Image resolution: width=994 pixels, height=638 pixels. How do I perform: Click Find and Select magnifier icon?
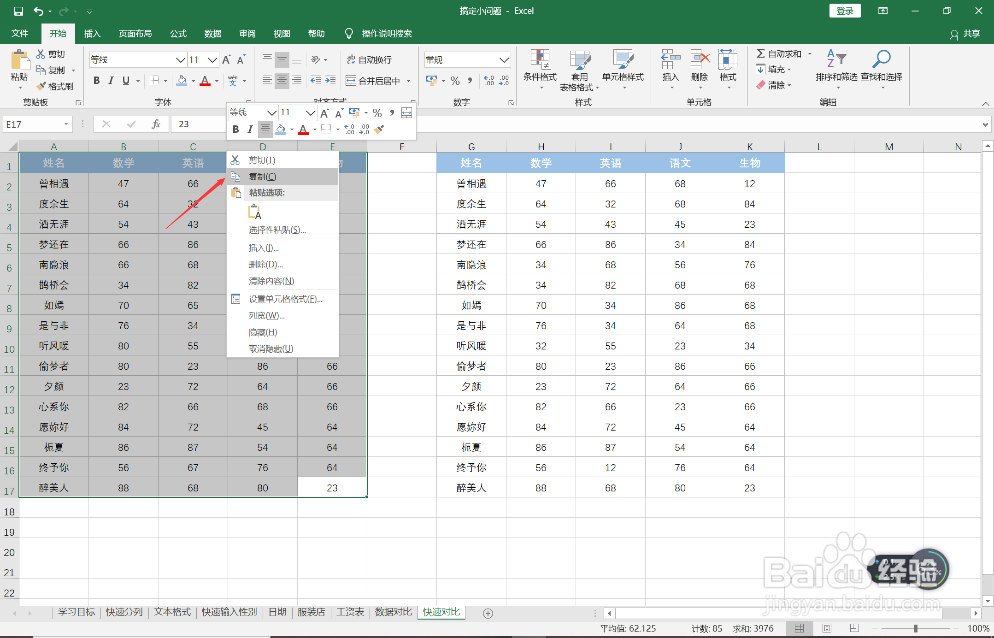point(881,59)
